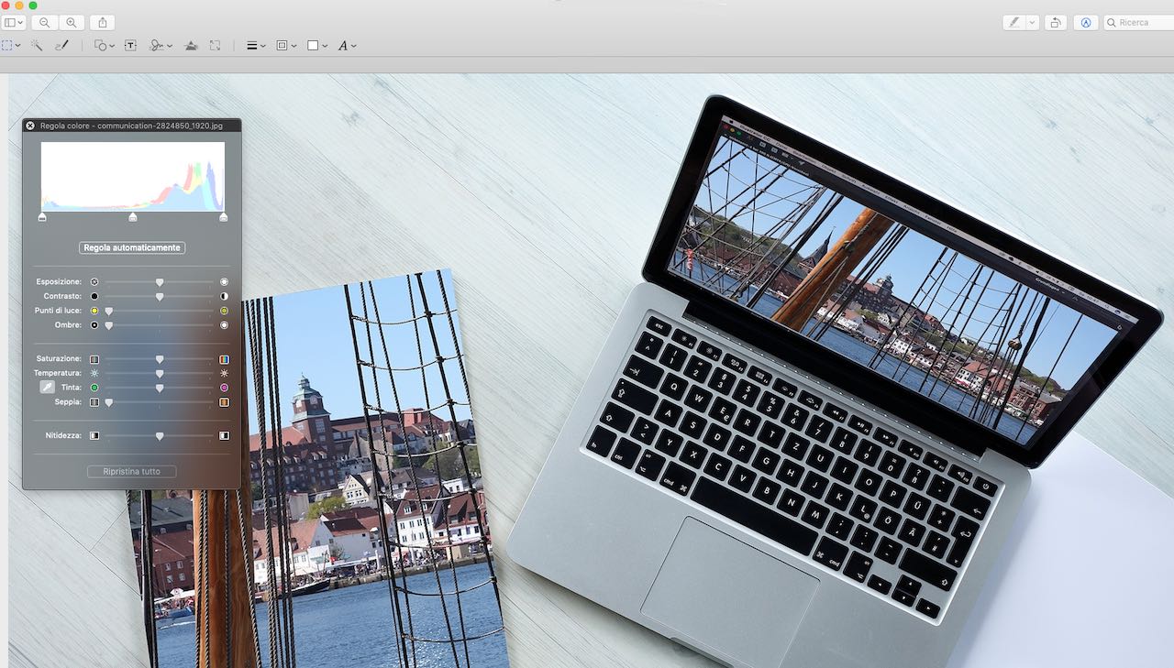
Task: Toggle the highlight pen button
Action: pos(1013,22)
